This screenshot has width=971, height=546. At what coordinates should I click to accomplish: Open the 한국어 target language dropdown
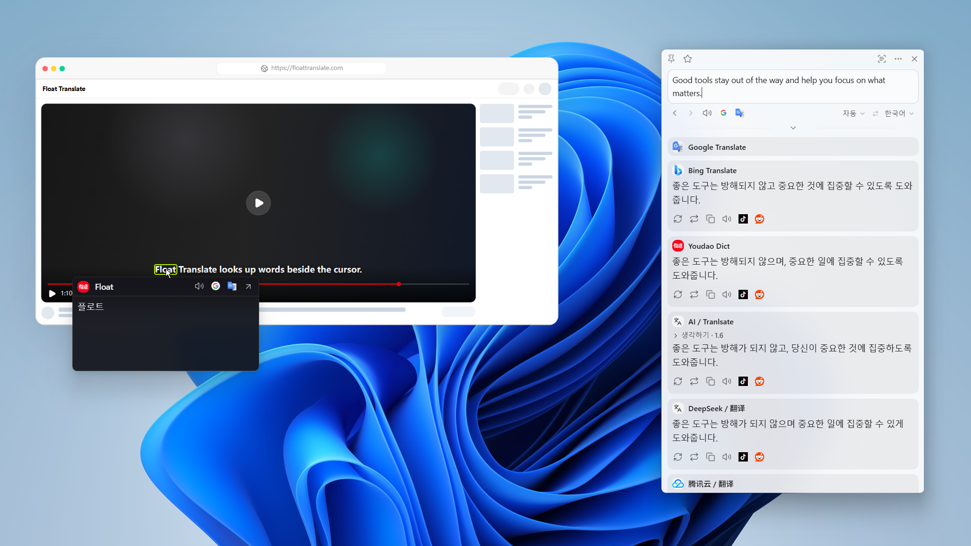(899, 113)
